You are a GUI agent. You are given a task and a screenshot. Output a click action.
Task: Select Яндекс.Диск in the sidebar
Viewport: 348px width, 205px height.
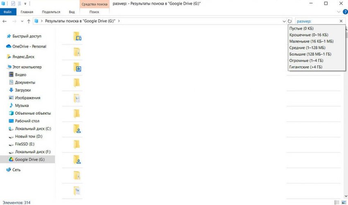pos(23,57)
